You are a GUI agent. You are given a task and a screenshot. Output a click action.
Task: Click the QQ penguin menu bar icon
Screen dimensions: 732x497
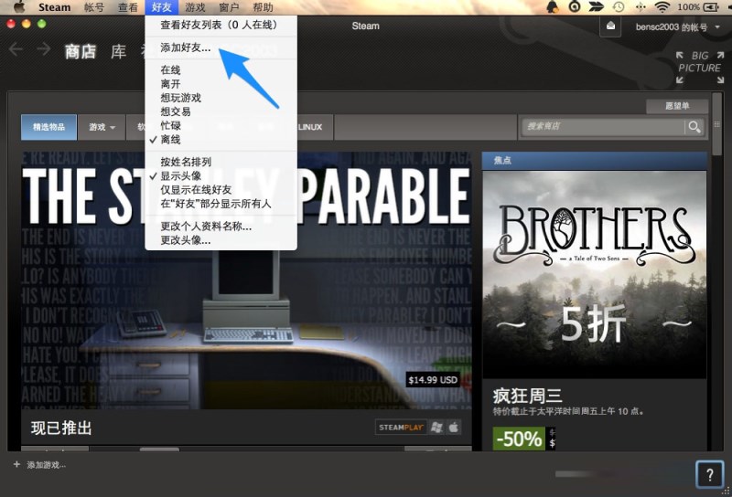pos(553,7)
